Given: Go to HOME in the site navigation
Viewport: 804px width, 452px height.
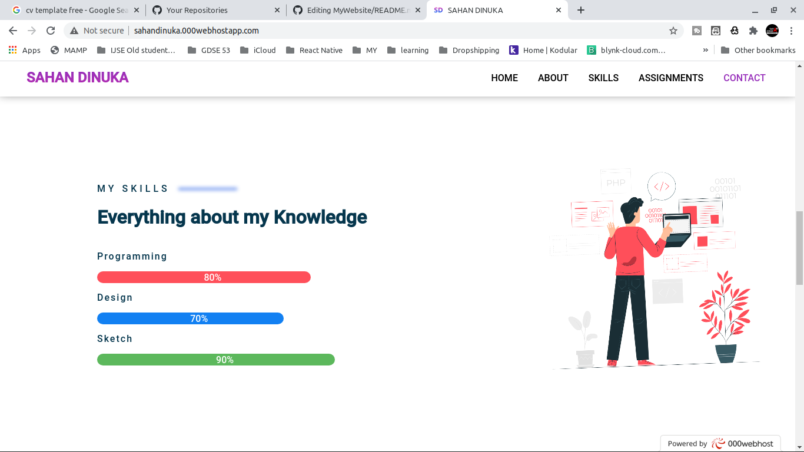Looking at the screenshot, I should point(504,78).
